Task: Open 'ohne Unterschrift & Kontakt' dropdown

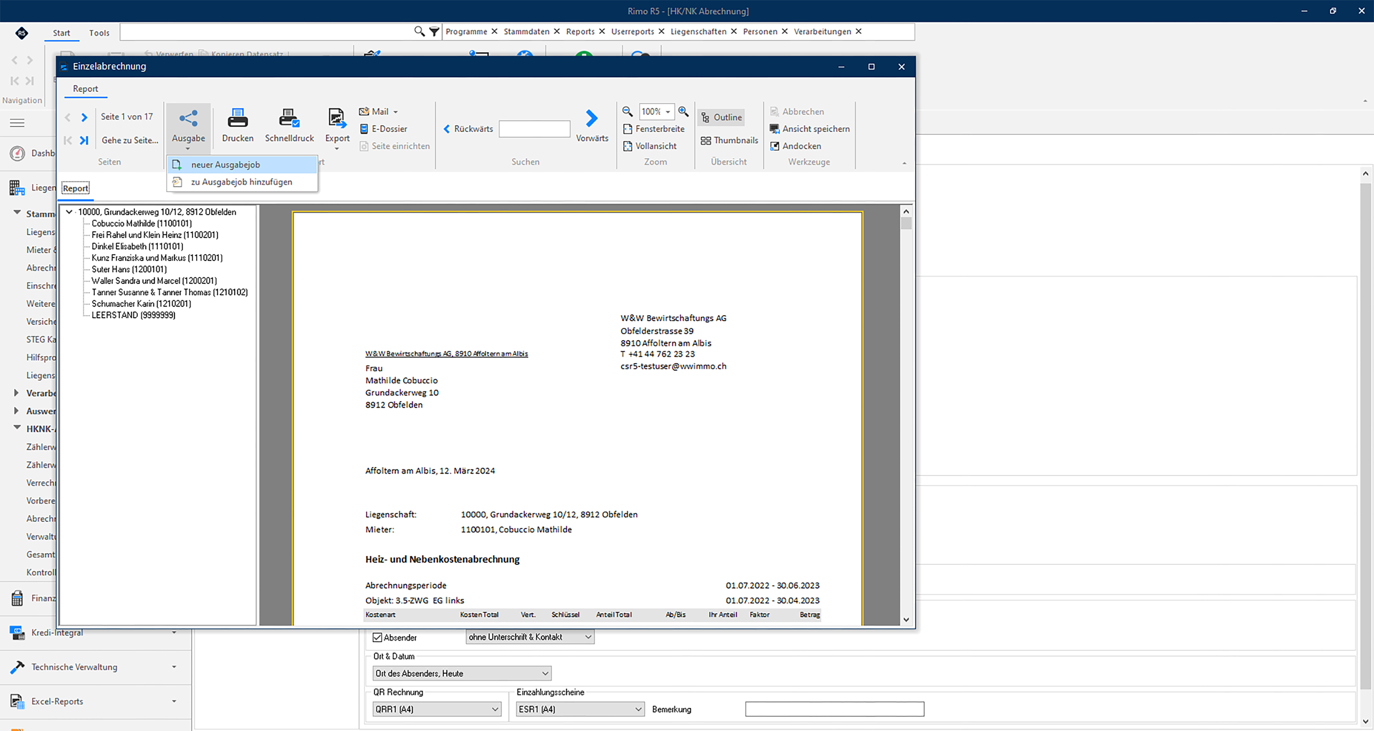Action: [x=530, y=637]
